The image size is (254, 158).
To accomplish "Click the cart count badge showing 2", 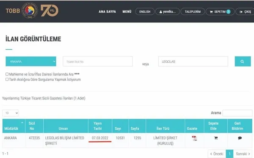I will [228, 12].
